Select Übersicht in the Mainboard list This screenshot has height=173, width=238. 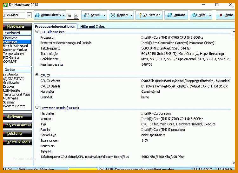click(10, 38)
